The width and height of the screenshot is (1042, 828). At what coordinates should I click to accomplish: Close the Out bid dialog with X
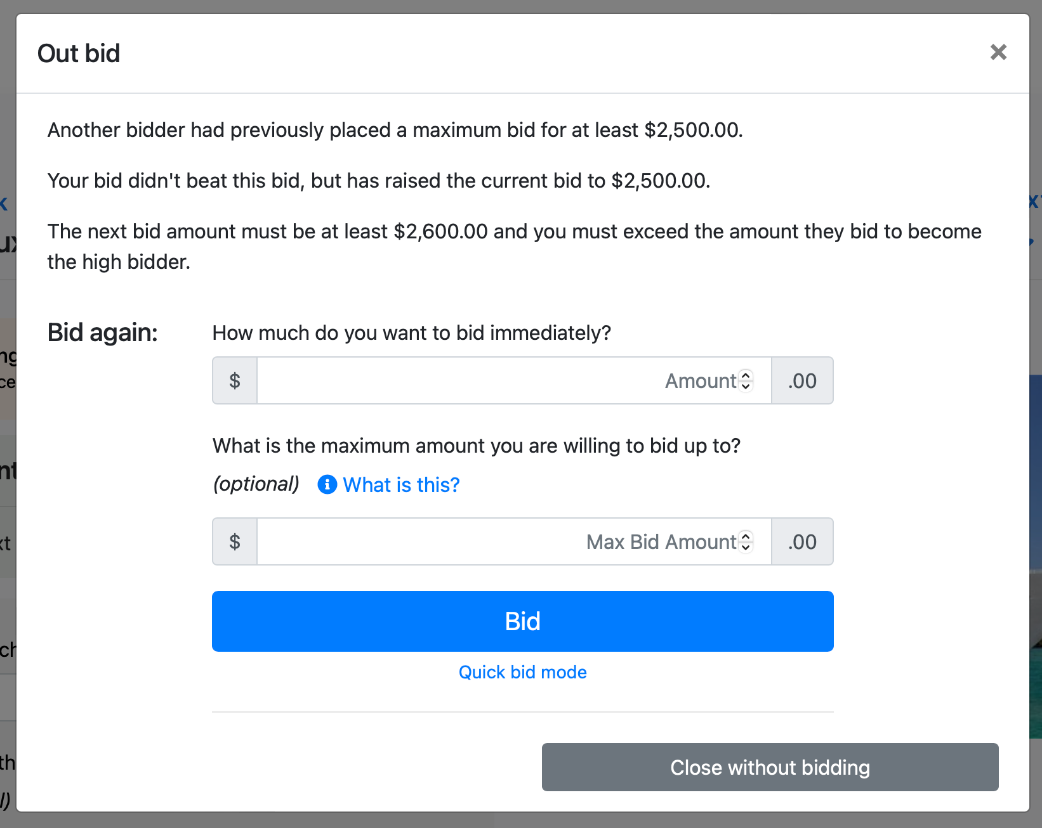pyautogui.click(x=998, y=52)
